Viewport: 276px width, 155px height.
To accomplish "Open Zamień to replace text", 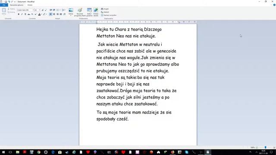I will click(105, 12).
